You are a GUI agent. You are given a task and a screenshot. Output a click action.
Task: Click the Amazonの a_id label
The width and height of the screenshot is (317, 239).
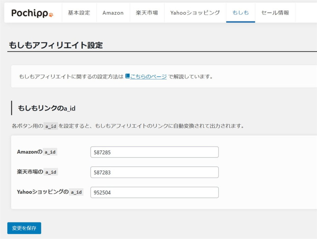coord(37,152)
